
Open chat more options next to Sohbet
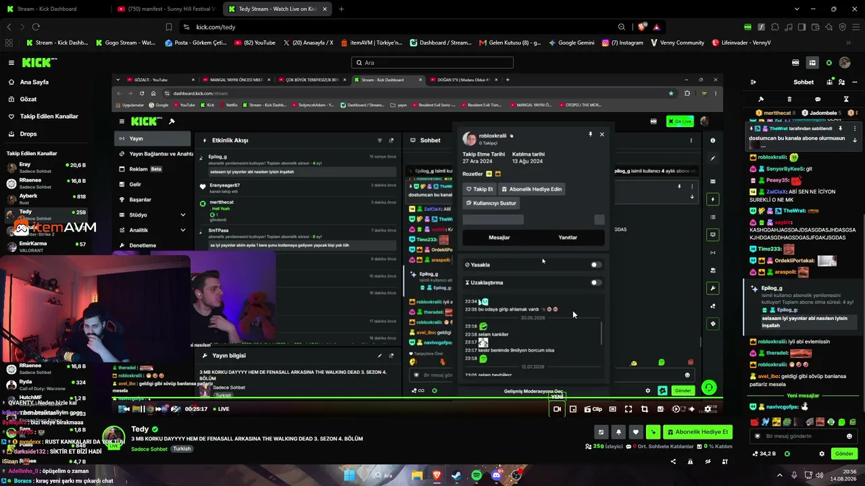(x=855, y=82)
